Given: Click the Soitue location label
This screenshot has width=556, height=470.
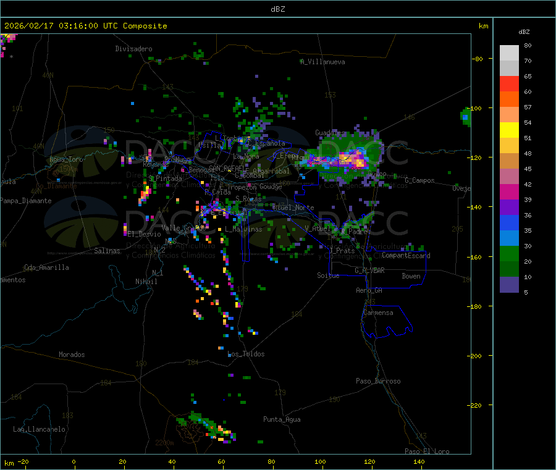Looking at the screenshot, I should [x=328, y=275].
